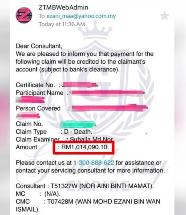Click consultant code T51327W
Viewport: 186px width, 215px height.
(x=64, y=186)
